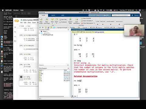Open the Colab File menu
Screen dimensions: 146x109
coord(21,23)
